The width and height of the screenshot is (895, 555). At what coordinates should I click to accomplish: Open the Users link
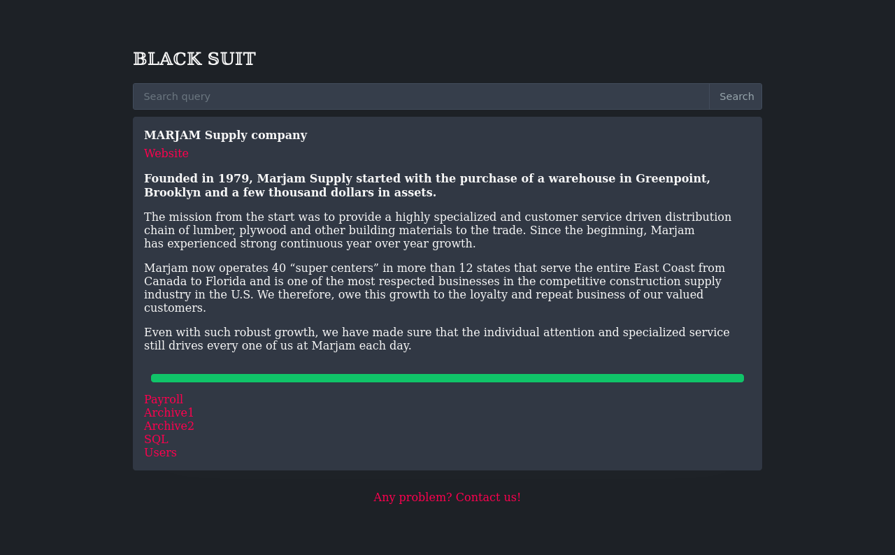point(160,453)
